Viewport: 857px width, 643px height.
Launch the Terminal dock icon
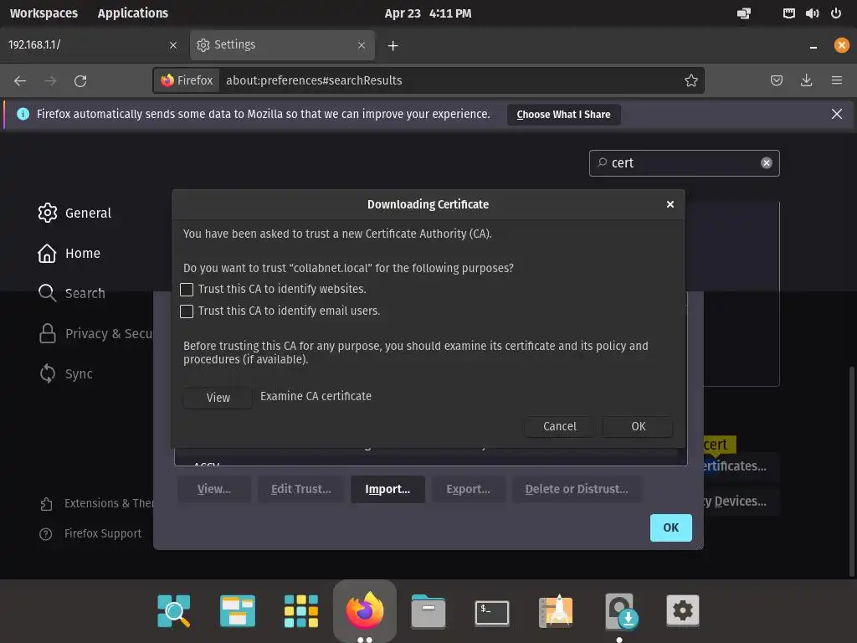click(x=492, y=612)
